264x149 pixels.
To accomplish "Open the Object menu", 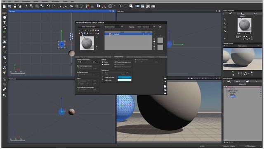I will (x=16, y=1).
